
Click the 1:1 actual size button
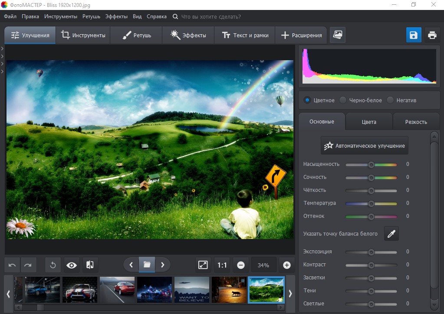[x=222, y=265]
